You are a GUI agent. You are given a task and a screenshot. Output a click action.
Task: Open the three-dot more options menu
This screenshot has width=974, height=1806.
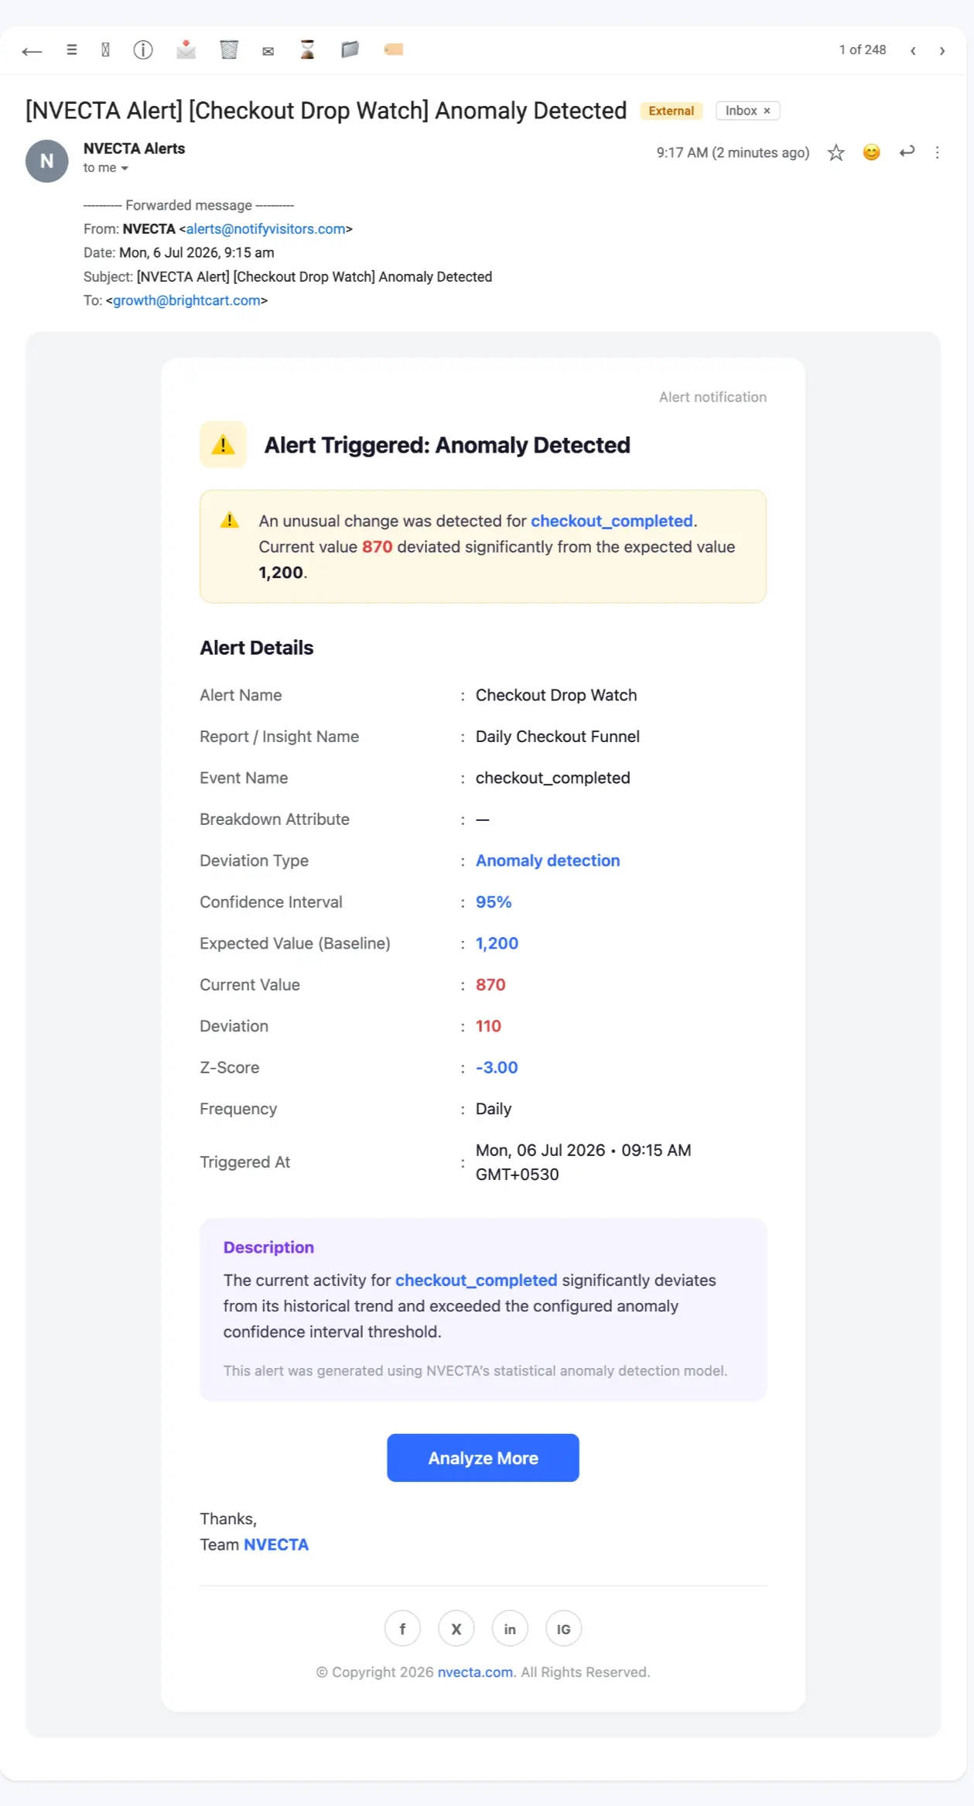[x=937, y=152]
